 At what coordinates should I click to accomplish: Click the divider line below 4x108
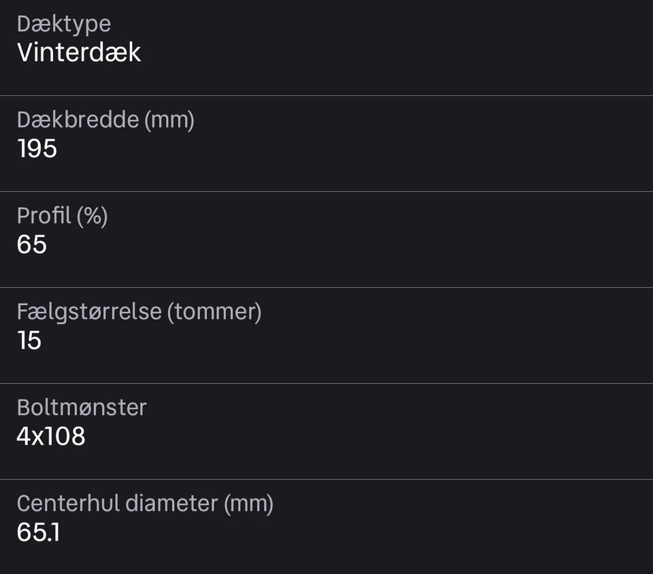point(326,479)
